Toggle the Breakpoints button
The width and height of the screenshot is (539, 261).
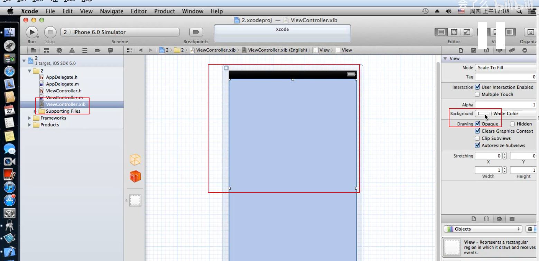point(196,32)
